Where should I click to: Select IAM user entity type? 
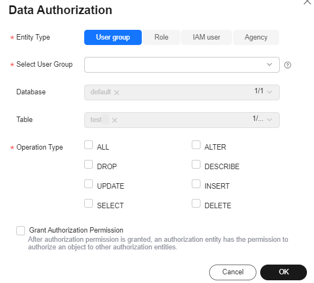point(206,37)
